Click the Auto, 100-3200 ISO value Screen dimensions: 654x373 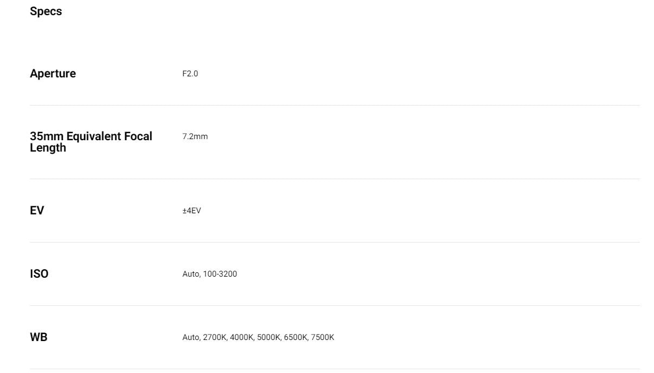click(x=209, y=274)
